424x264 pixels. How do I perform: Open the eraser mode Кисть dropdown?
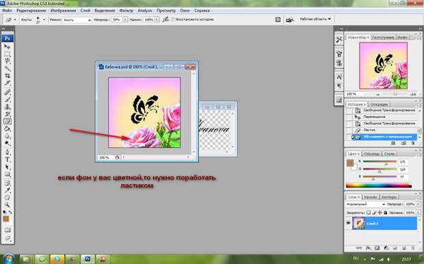click(x=77, y=20)
